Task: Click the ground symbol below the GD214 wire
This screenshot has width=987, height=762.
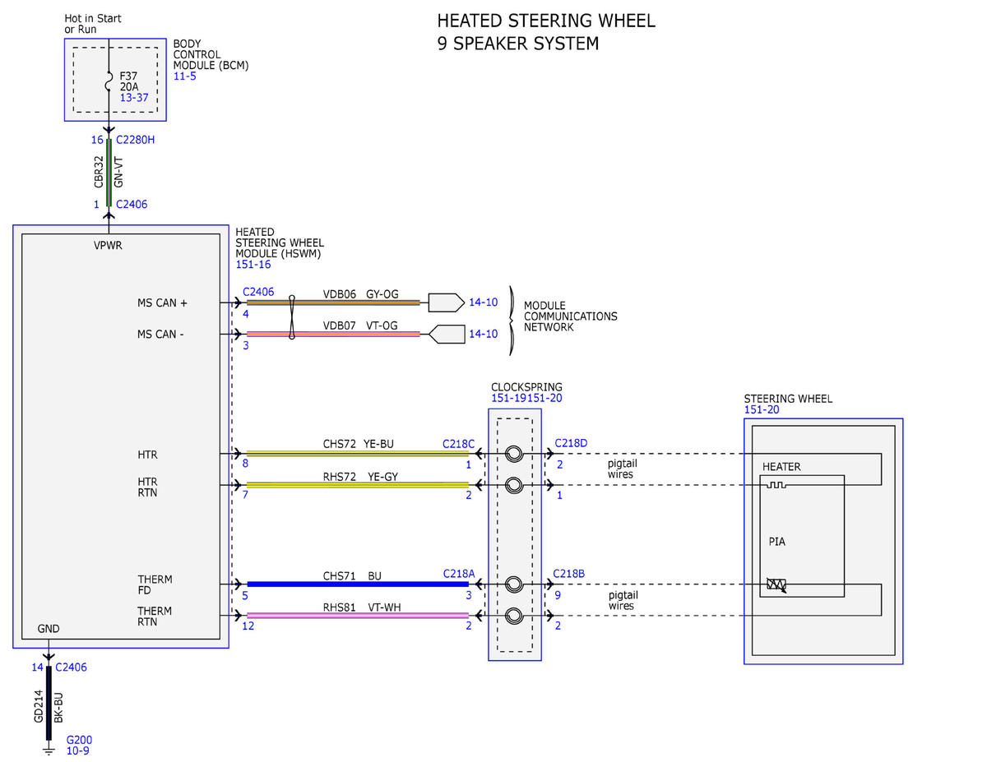Action: tap(49, 750)
